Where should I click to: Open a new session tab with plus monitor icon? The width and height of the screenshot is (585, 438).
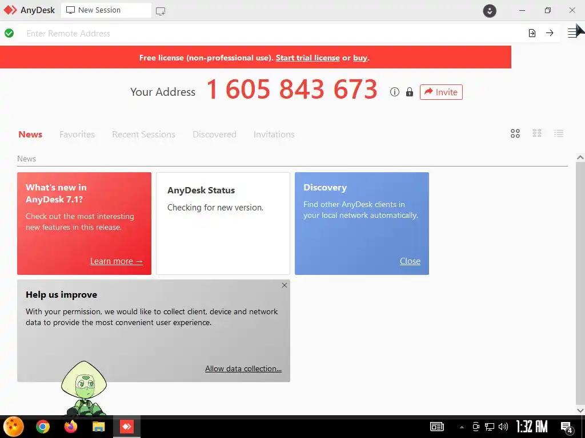tap(161, 11)
